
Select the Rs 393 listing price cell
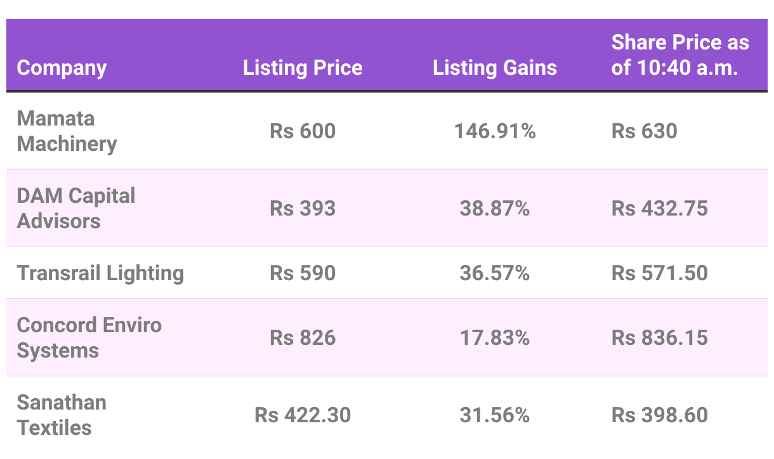[x=303, y=208]
